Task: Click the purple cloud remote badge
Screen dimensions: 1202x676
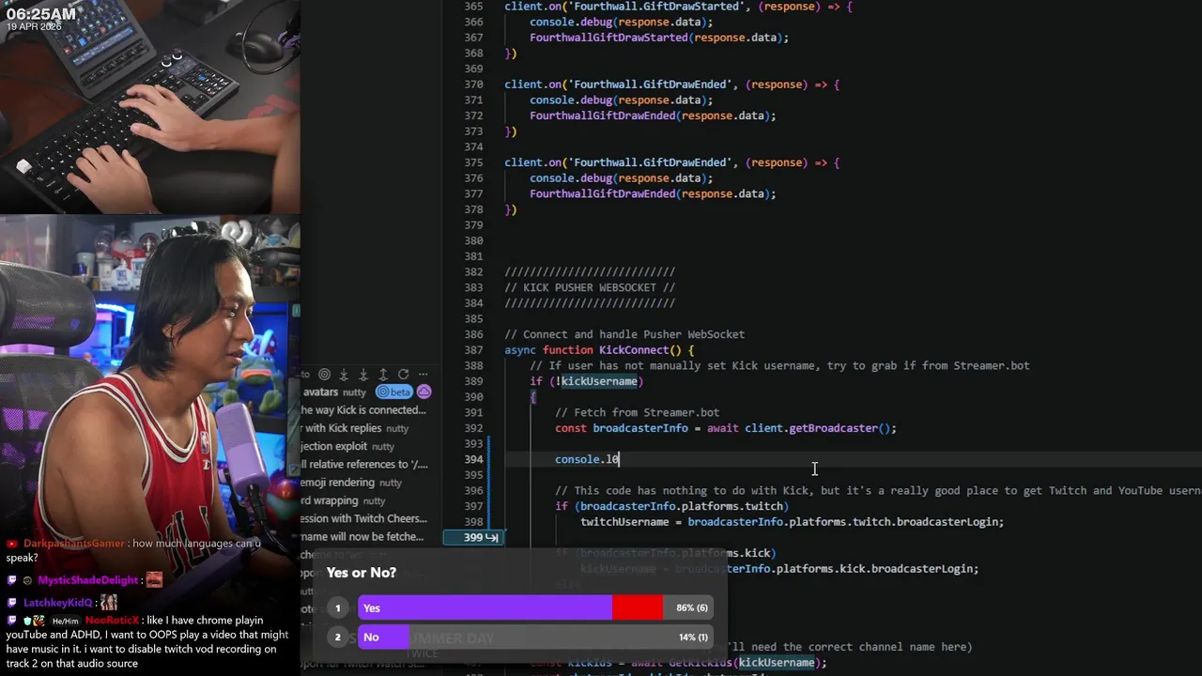Action: point(424,392)
